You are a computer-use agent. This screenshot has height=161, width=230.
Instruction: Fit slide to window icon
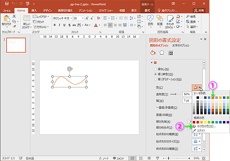pos(204,158)
